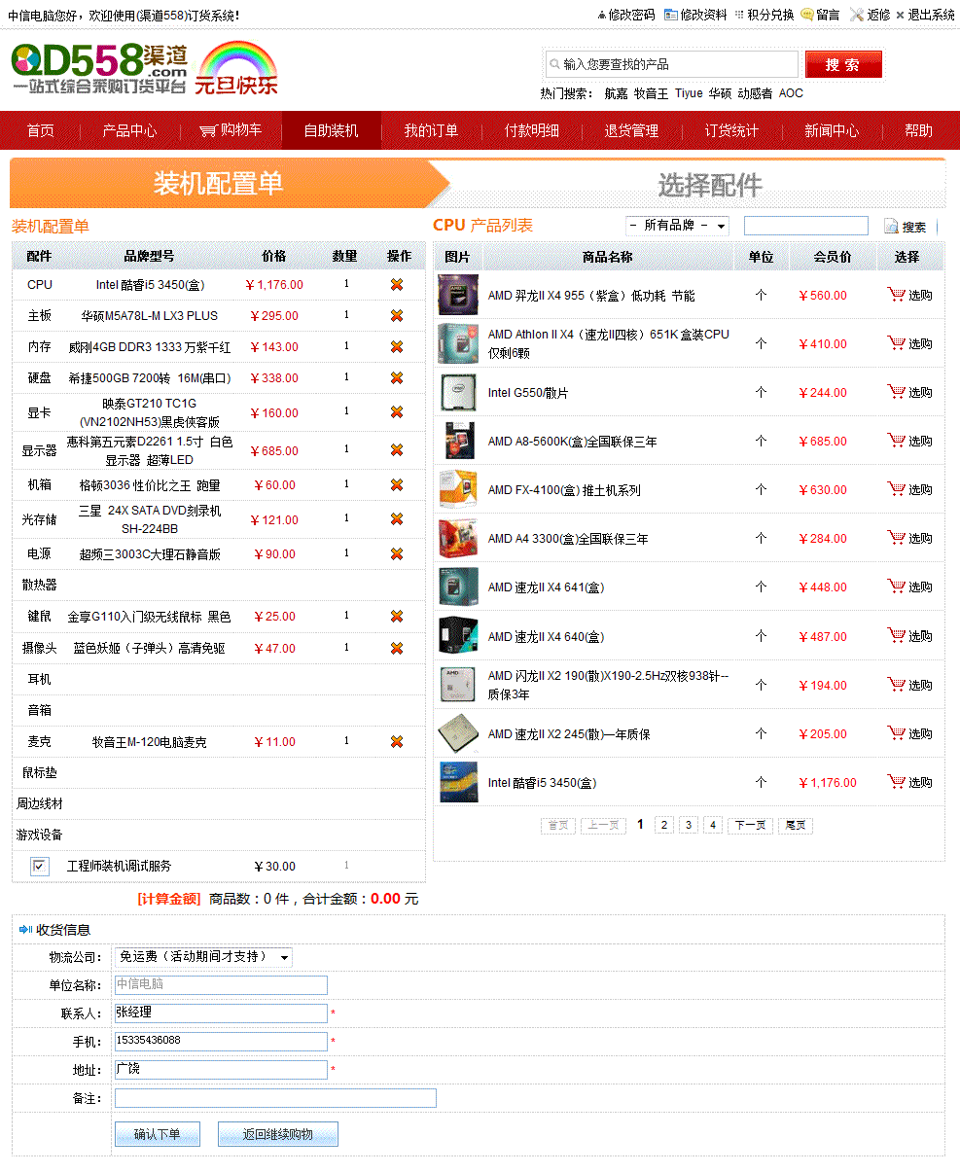Click the cart icon for AMD 速龙II X2 245
This screenshot has width=960, height=1173.
[897, 733]
